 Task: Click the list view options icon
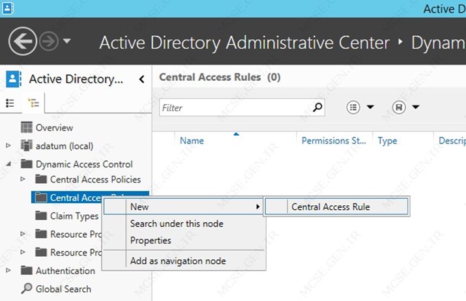point(353,107)
